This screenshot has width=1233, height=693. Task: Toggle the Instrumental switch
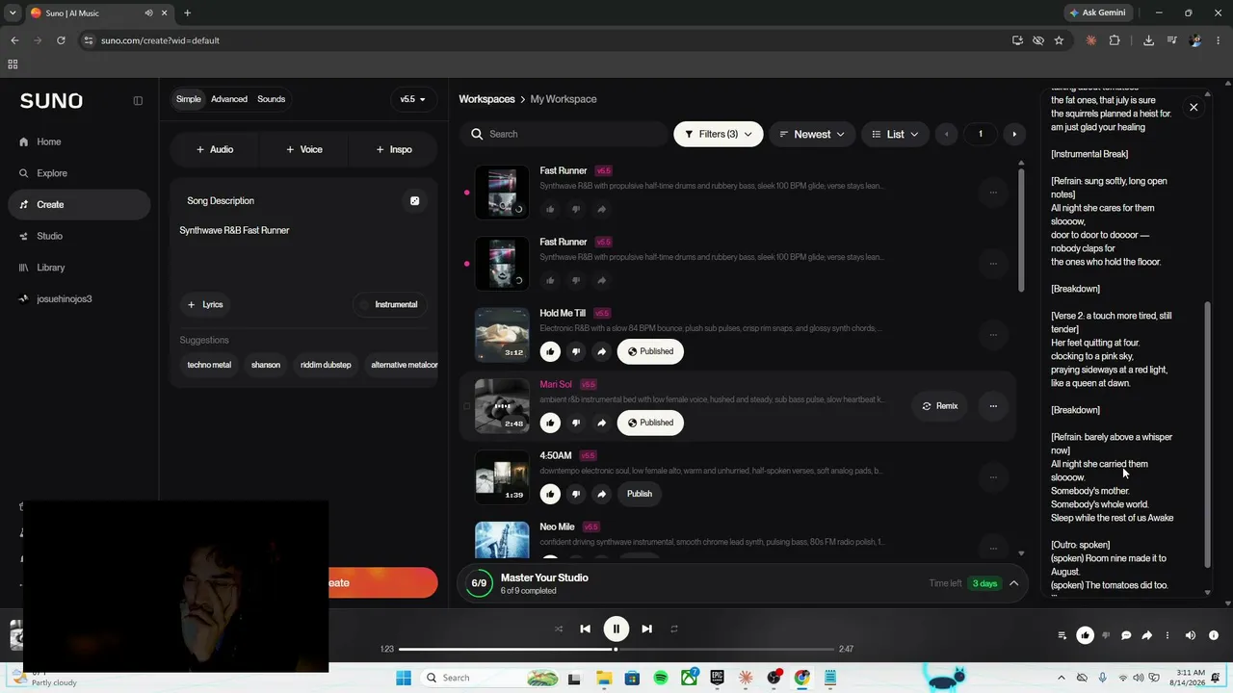[x=391, y=304]
